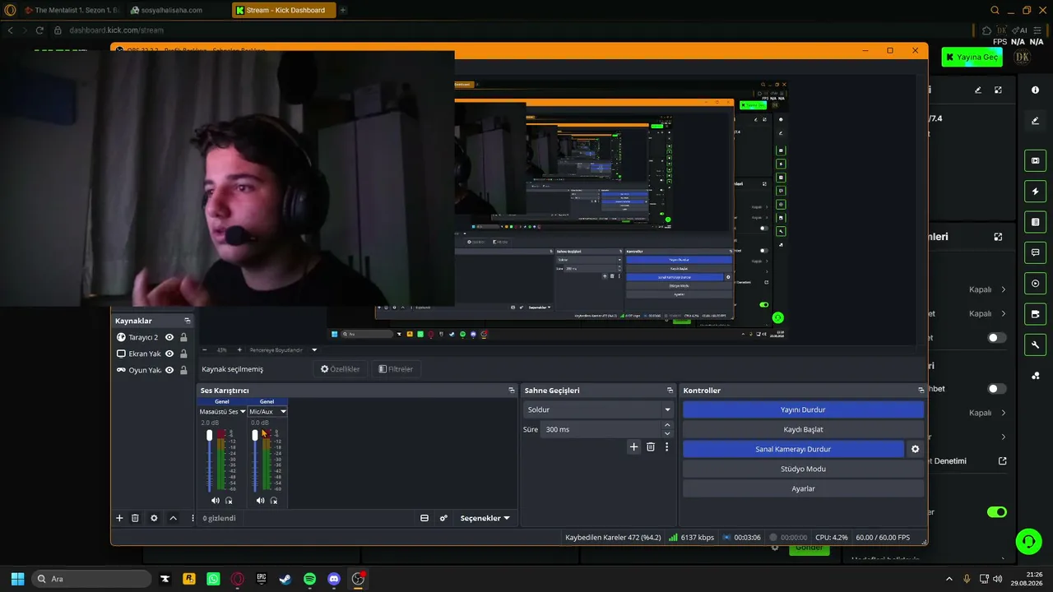This screenshot has height=592, width=1053.
Task: Delete the selected source with the trash icon
Action: coord(136,518)
